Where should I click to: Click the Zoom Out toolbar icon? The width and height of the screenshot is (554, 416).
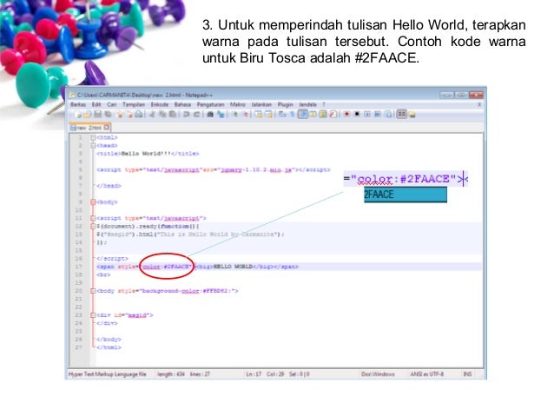[x=246, y=114]
